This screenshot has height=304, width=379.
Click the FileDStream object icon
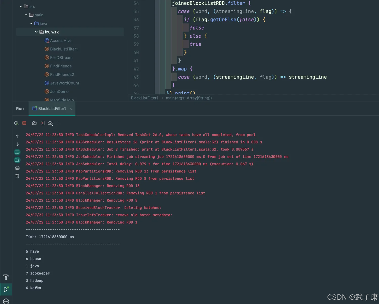(47, 58)
